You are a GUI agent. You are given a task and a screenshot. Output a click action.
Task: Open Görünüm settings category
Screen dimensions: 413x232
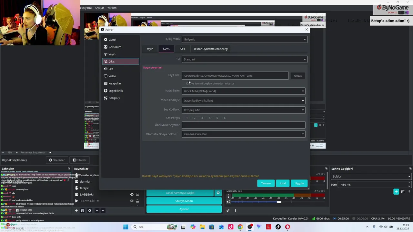(x=120, y=47)
